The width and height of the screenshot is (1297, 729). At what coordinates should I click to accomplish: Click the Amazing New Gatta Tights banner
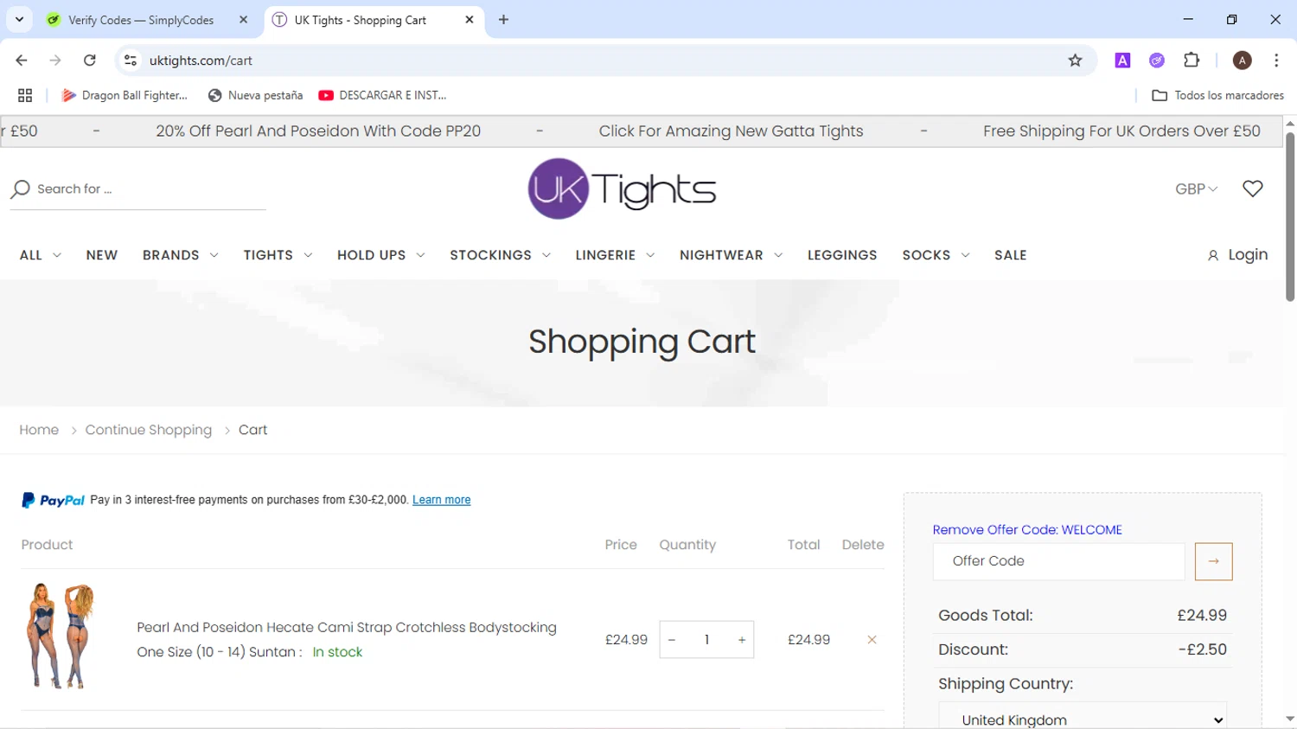(731, 131)
